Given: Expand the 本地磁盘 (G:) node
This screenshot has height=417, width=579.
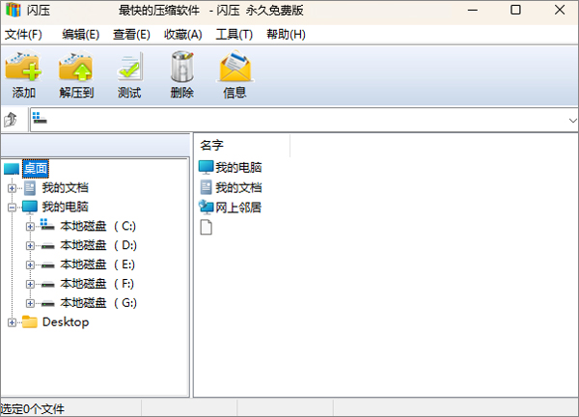Looking at the screenshot, I should pyautogui.click(x=30, y=304).
